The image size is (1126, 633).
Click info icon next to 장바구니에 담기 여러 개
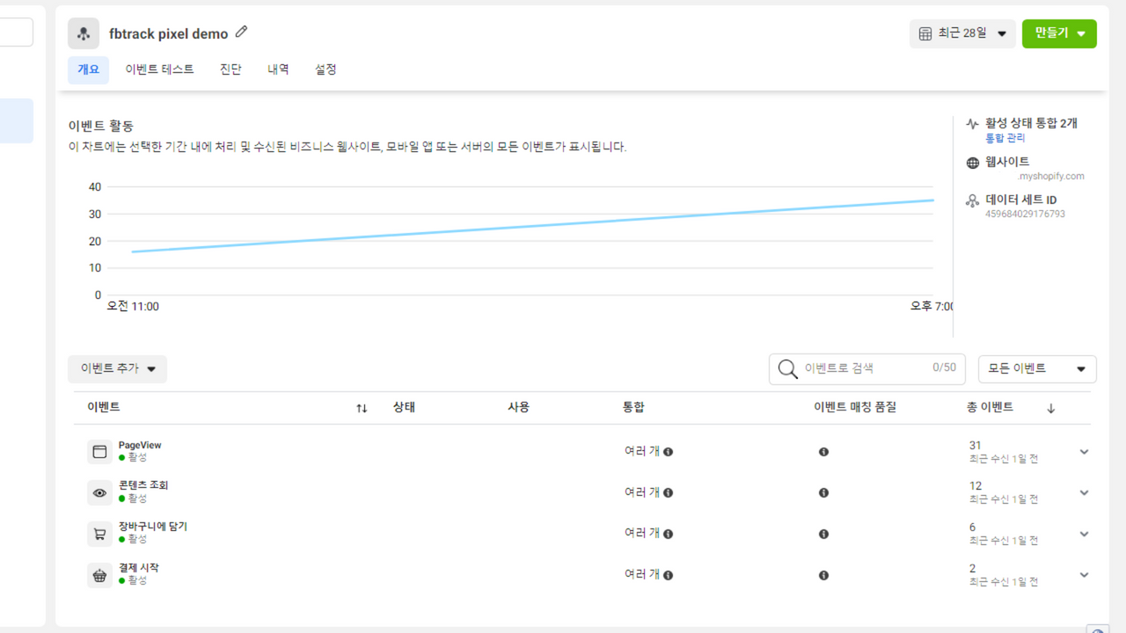tap(669, 535)
